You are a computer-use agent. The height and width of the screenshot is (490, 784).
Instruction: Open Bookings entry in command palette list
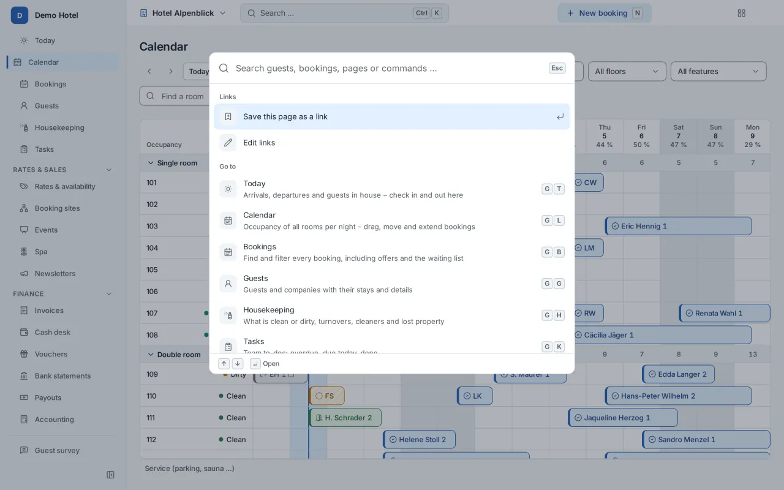pyautogui.click(x=392, y=252)
